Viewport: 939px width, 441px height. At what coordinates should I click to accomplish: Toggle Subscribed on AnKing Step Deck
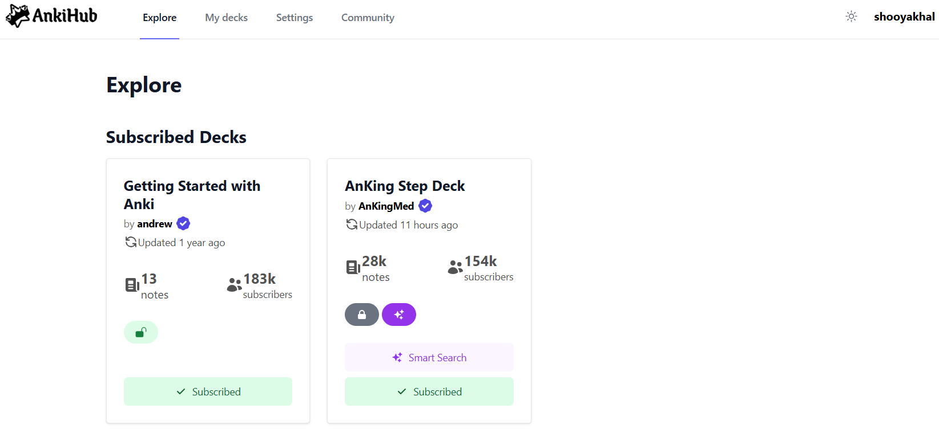click(429, 391)
